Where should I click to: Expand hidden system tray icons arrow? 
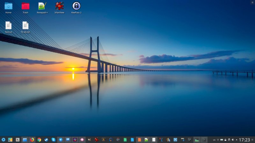tap(237, 140)
